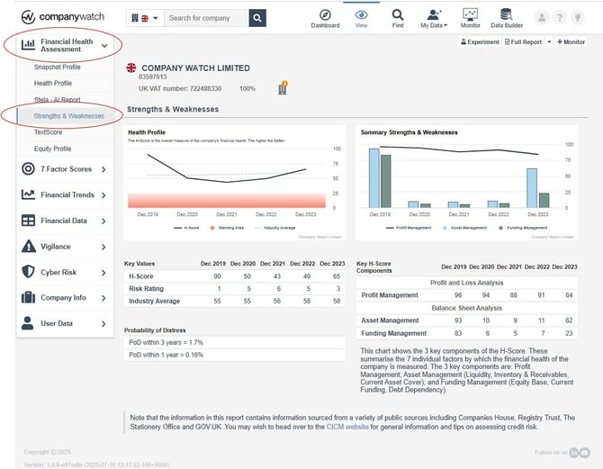Toggle Asset Management legend entry
This screenshot has width=603, height=469.
click(x=464, y=228)
